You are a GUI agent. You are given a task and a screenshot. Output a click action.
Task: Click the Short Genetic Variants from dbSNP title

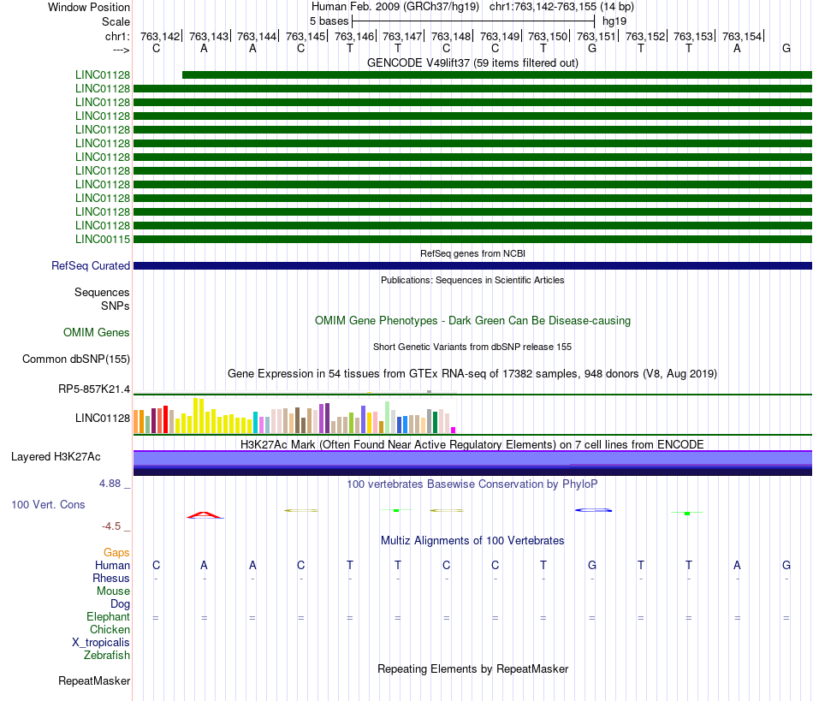coord(472,347)
